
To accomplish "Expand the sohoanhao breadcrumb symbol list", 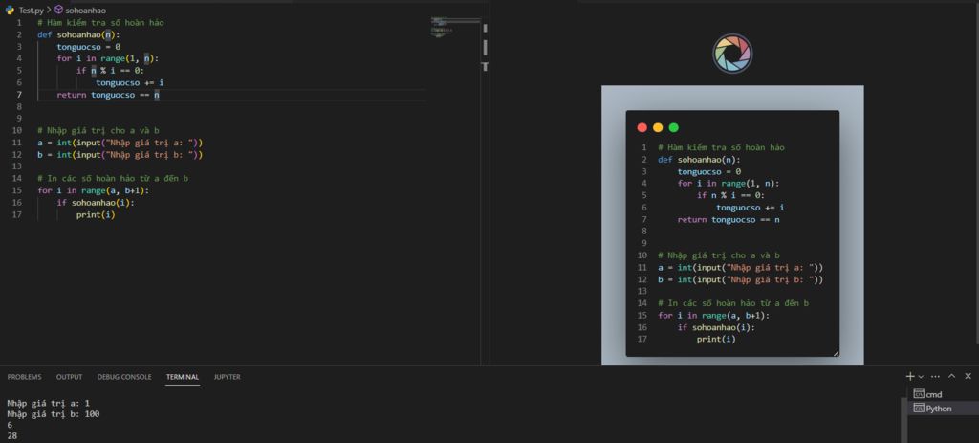I will (x=86, y=9).
